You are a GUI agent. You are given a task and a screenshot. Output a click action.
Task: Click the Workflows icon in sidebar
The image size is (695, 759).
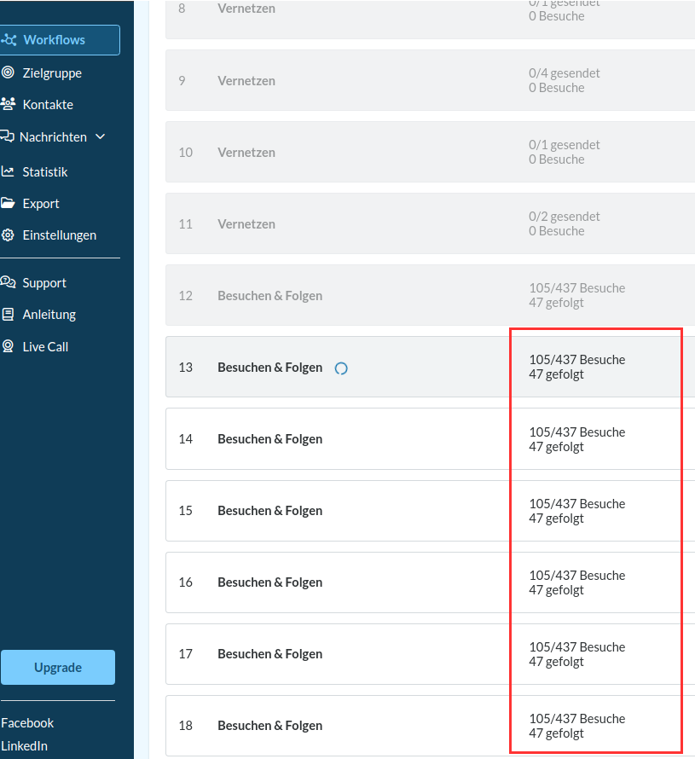[9, 40]
